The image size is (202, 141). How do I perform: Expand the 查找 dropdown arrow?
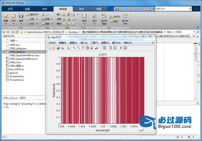[x=53, y=24]
